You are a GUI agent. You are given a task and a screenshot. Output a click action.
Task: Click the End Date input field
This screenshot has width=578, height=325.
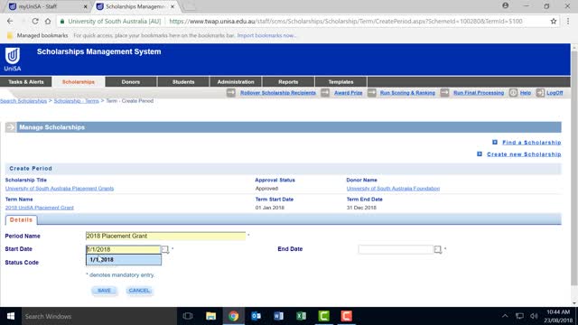point(396,249)
